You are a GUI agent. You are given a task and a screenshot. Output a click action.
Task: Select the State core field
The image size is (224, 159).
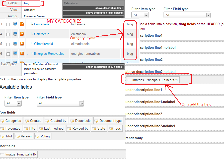coord(99,129)
